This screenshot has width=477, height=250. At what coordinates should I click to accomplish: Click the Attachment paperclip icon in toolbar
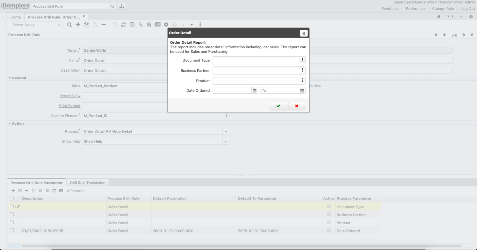(x=140, y=25)
